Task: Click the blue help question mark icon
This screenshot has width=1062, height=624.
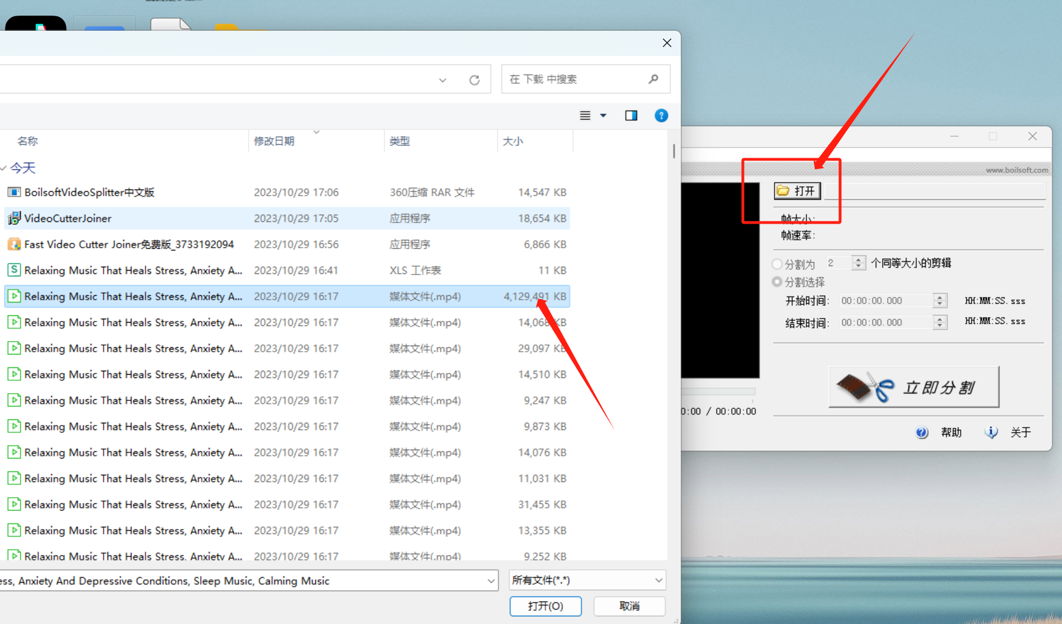Action: pos(661,116)
